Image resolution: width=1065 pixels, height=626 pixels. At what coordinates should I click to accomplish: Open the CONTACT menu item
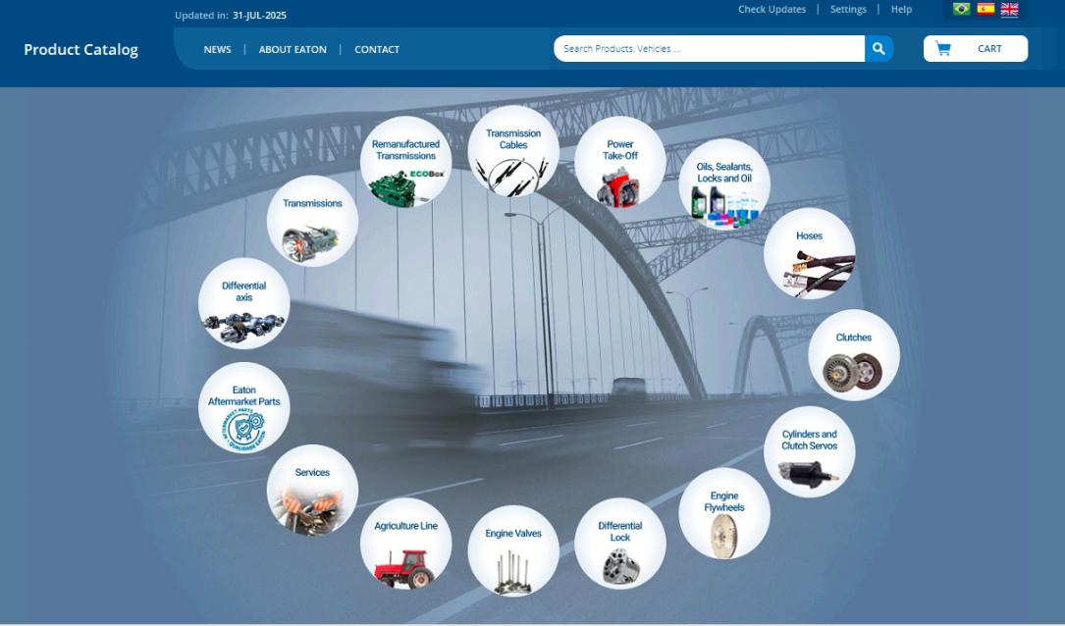pos(377,50)
